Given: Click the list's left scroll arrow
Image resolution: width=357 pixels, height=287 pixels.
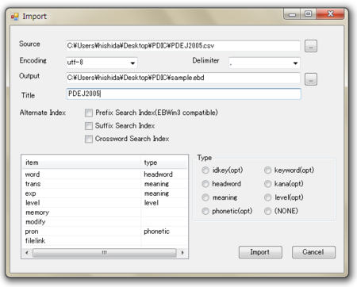Looking at the screenshot, I should coord(27,253).
